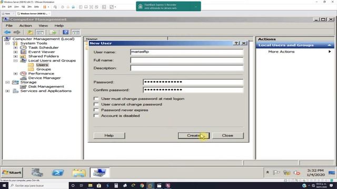Expand Shared Folders tree node
The height and width of the screenshot is (189, 337).
[x=15, y=56]
